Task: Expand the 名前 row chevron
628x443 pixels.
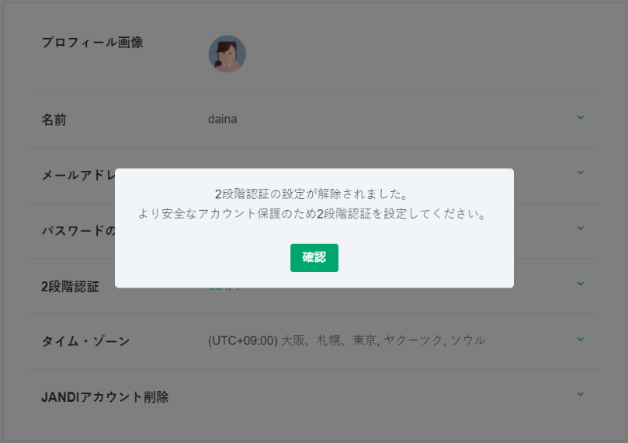Action: pos(580,118)
